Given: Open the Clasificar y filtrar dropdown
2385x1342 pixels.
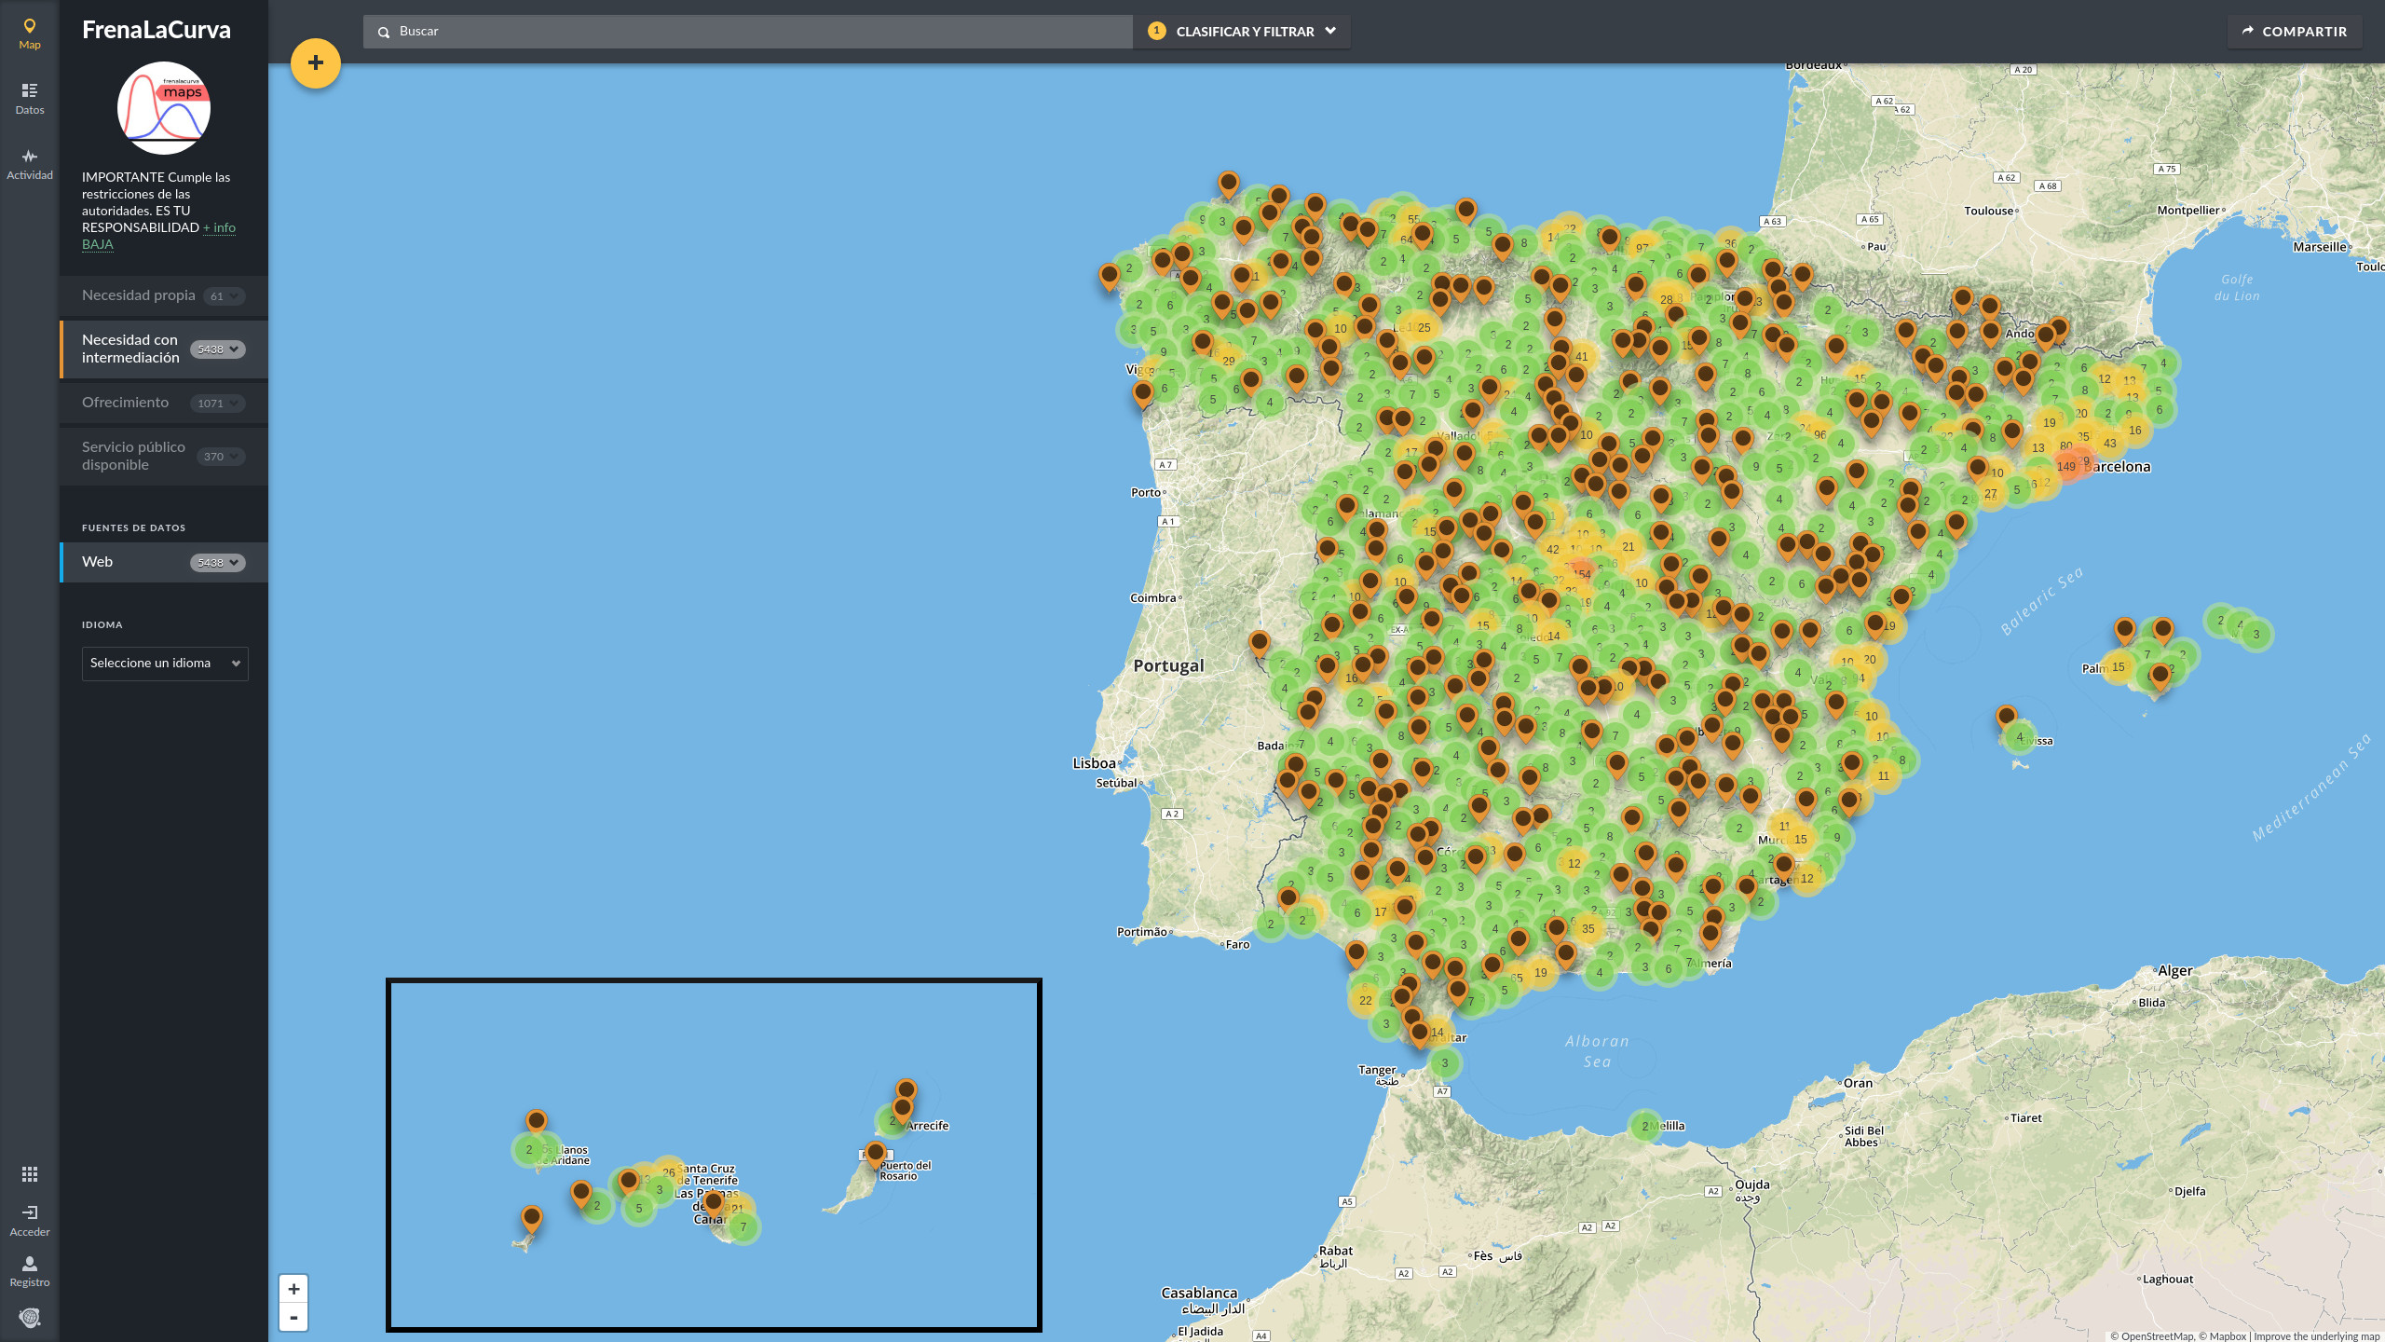Looking at the screenshot, I should pos(1242,32).
